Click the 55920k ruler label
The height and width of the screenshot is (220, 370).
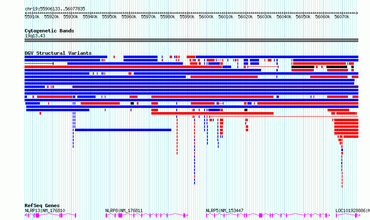pyautogui.click(x=52, y=17)
